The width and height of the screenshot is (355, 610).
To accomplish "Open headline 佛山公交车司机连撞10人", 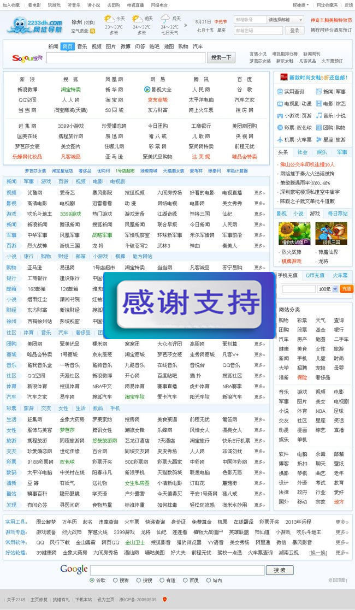I will (x=307, y=164).
